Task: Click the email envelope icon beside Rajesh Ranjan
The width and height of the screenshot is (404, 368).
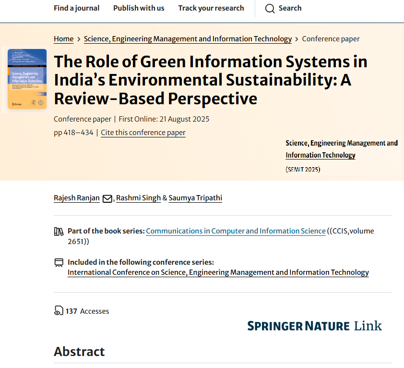Action: point(107,198)
